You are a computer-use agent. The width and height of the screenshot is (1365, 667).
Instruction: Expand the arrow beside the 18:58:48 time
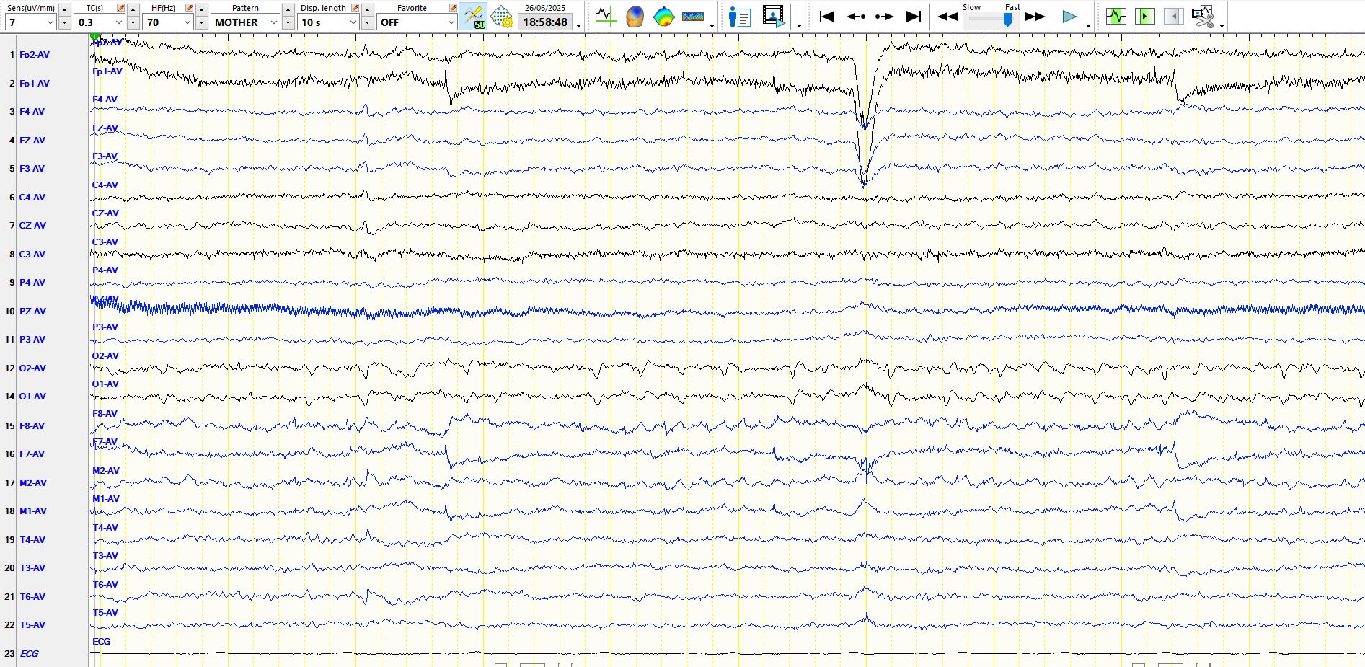(x=578, y=26)
